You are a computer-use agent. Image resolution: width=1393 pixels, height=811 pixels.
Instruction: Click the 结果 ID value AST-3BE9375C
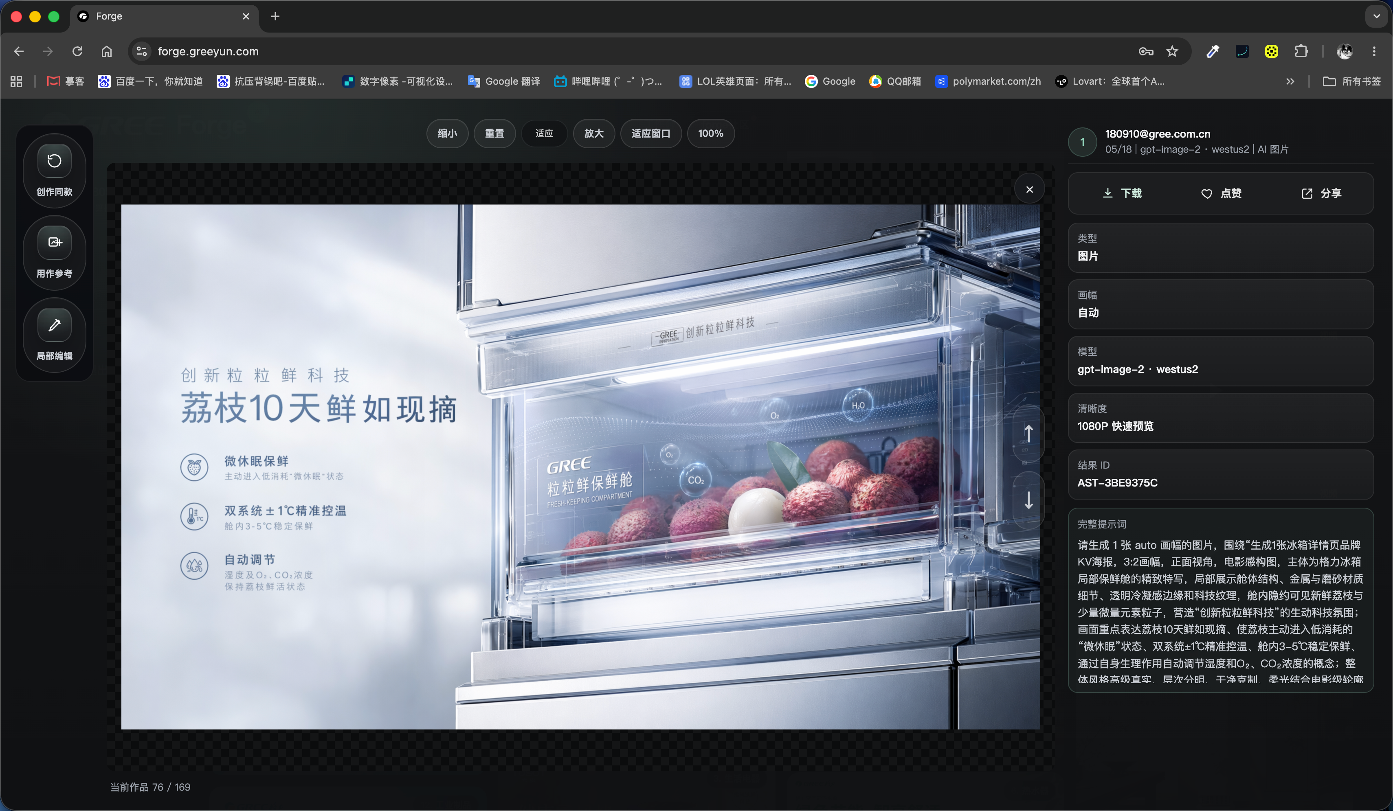1117,482
